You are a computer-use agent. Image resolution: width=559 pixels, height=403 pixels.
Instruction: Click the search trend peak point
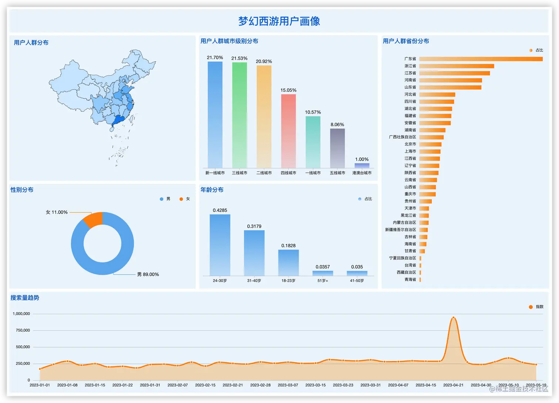tap(453, 317)
